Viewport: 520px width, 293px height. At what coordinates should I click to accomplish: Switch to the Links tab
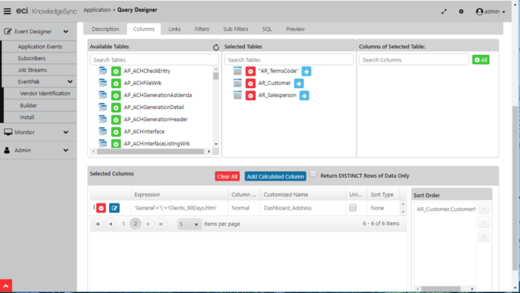[175, 29]
